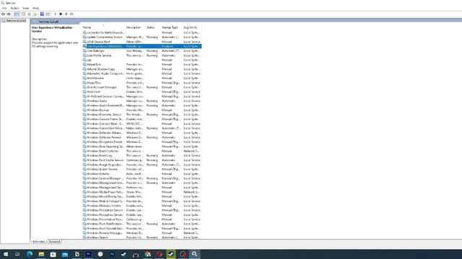
Task: Select the Windows Font Cache Service row
Action: coord(142,160)
